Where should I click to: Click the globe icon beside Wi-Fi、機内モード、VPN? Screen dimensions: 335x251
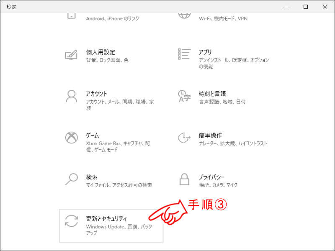184,16
